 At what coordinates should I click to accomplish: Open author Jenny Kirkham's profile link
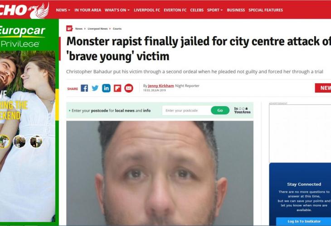point(161,85)
